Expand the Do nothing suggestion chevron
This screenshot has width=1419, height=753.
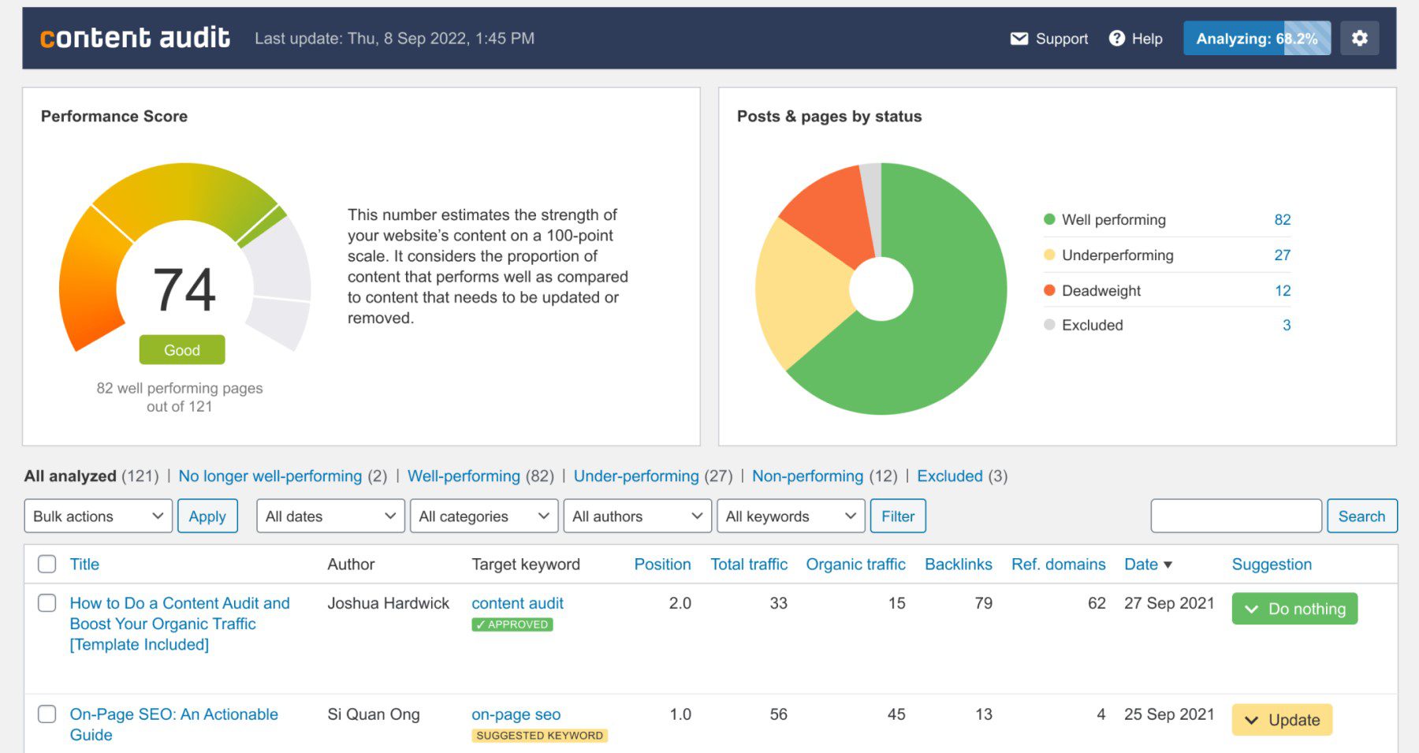click(x=1253, y=609)
